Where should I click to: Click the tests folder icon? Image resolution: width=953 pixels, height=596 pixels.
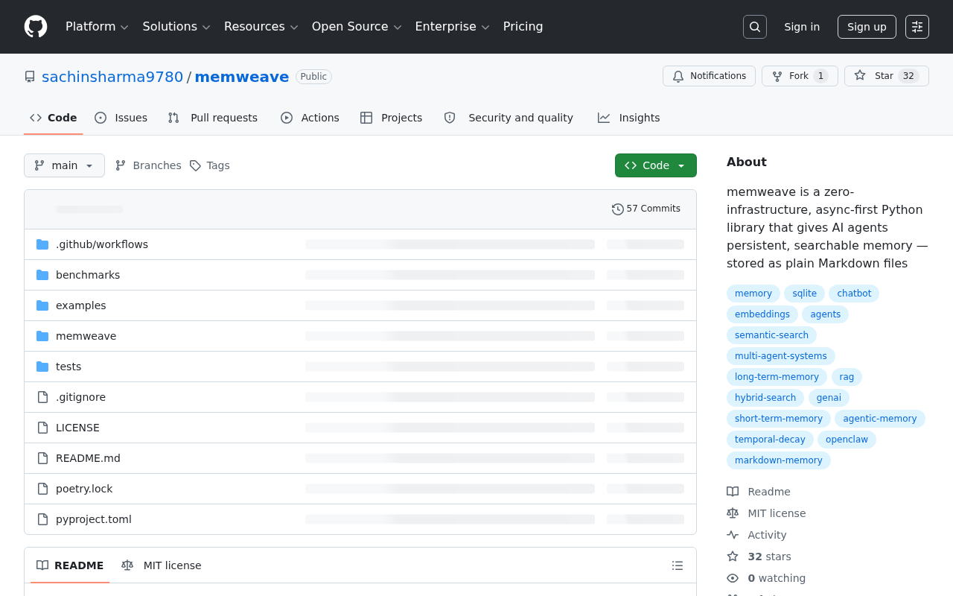click(42, 367)
